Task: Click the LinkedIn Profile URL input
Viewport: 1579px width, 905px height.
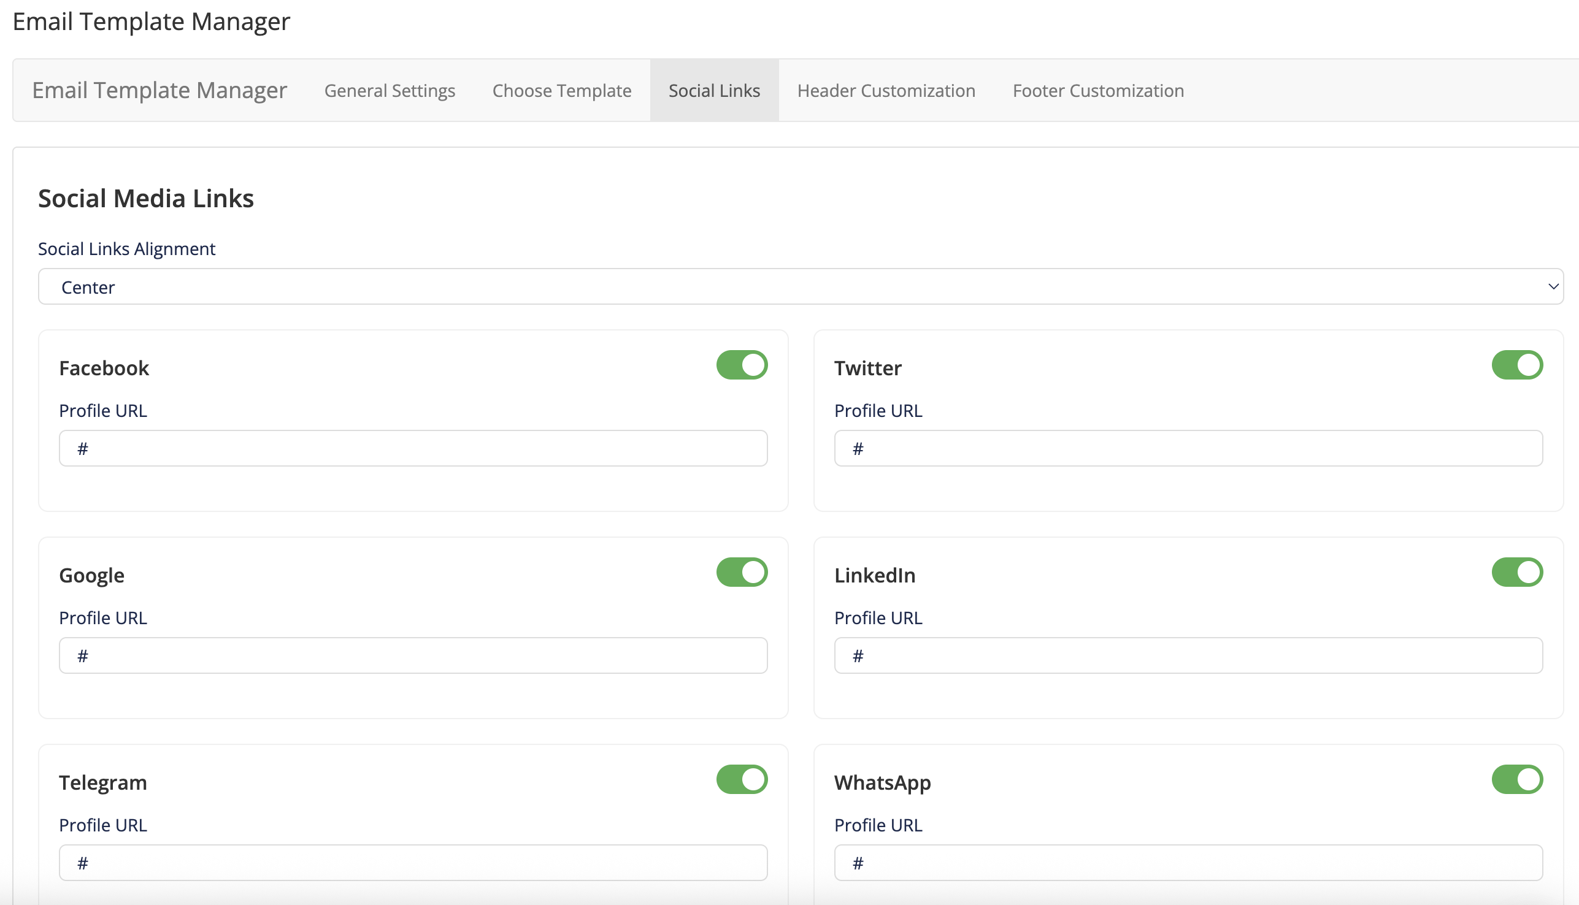Action: (x=1188, y=655)
